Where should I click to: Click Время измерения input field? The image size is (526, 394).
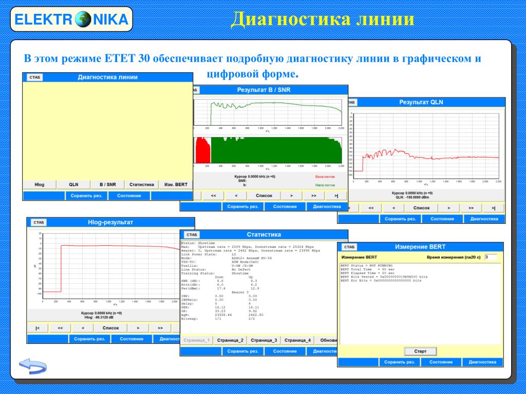pyautogui.click(x=491, y=258)
